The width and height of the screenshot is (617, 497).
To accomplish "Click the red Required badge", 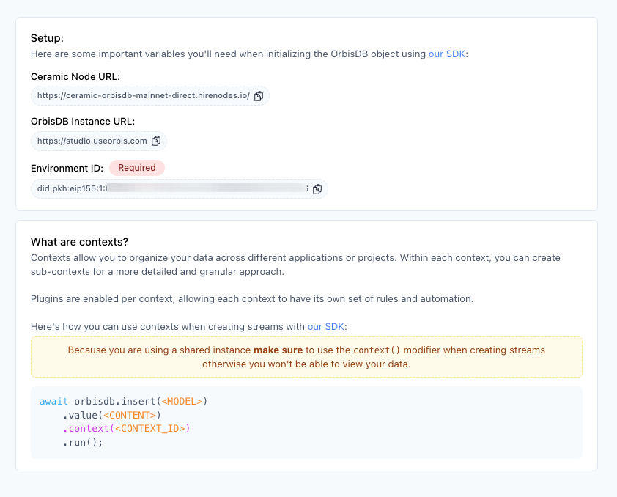I will point(137,168).
